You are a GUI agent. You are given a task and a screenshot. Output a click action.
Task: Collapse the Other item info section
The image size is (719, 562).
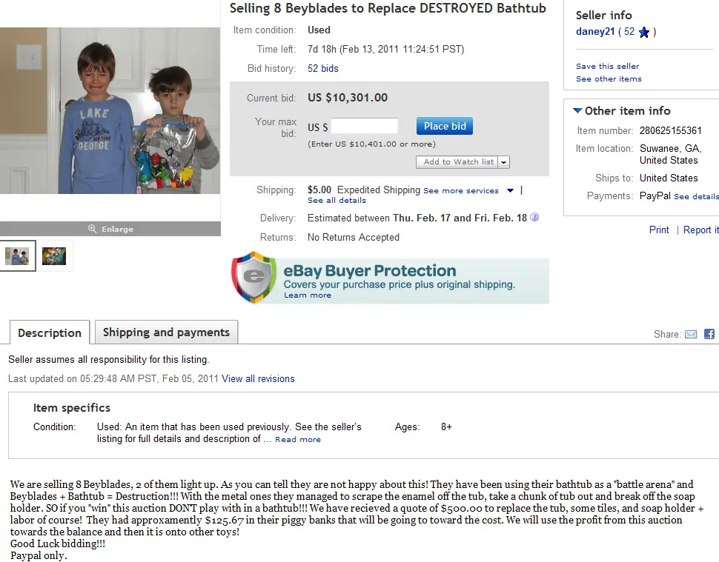(577, 111)
